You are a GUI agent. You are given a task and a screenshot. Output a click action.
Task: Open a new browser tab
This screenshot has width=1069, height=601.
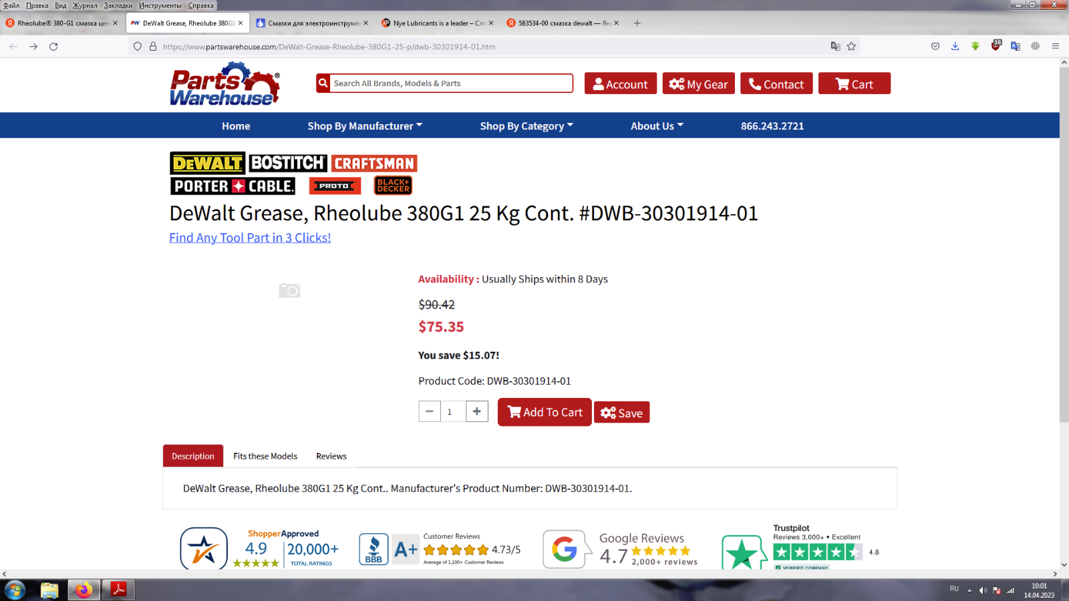point(637,23)
